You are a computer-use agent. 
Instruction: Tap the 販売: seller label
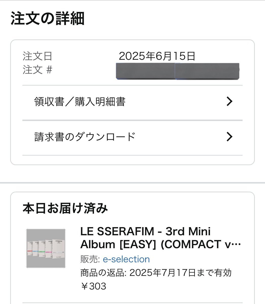[x=90, y=259]
